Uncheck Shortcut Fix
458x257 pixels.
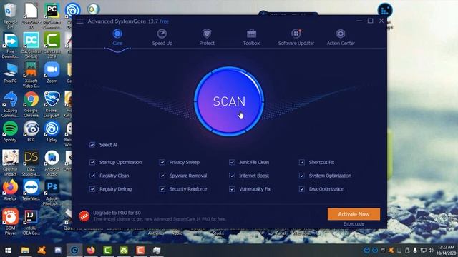click(x=302, y=162)
